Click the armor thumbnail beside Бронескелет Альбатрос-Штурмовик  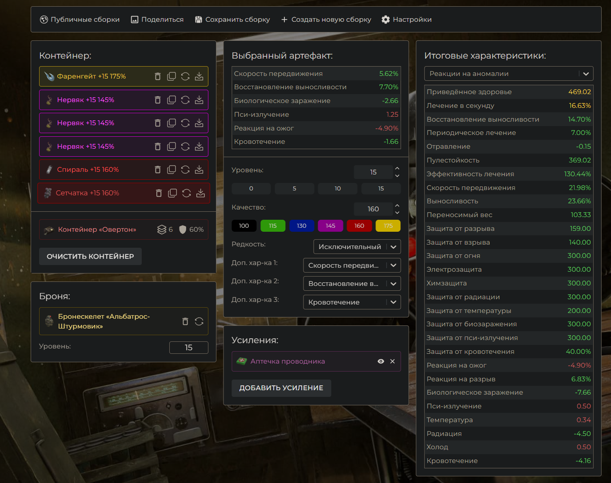pos(49,321)
